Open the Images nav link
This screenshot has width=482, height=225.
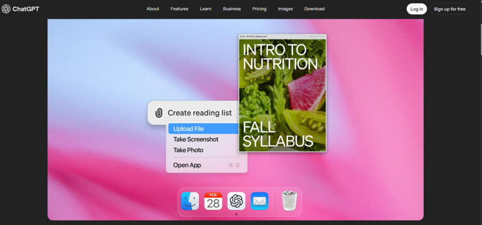[x=285, y=9]
